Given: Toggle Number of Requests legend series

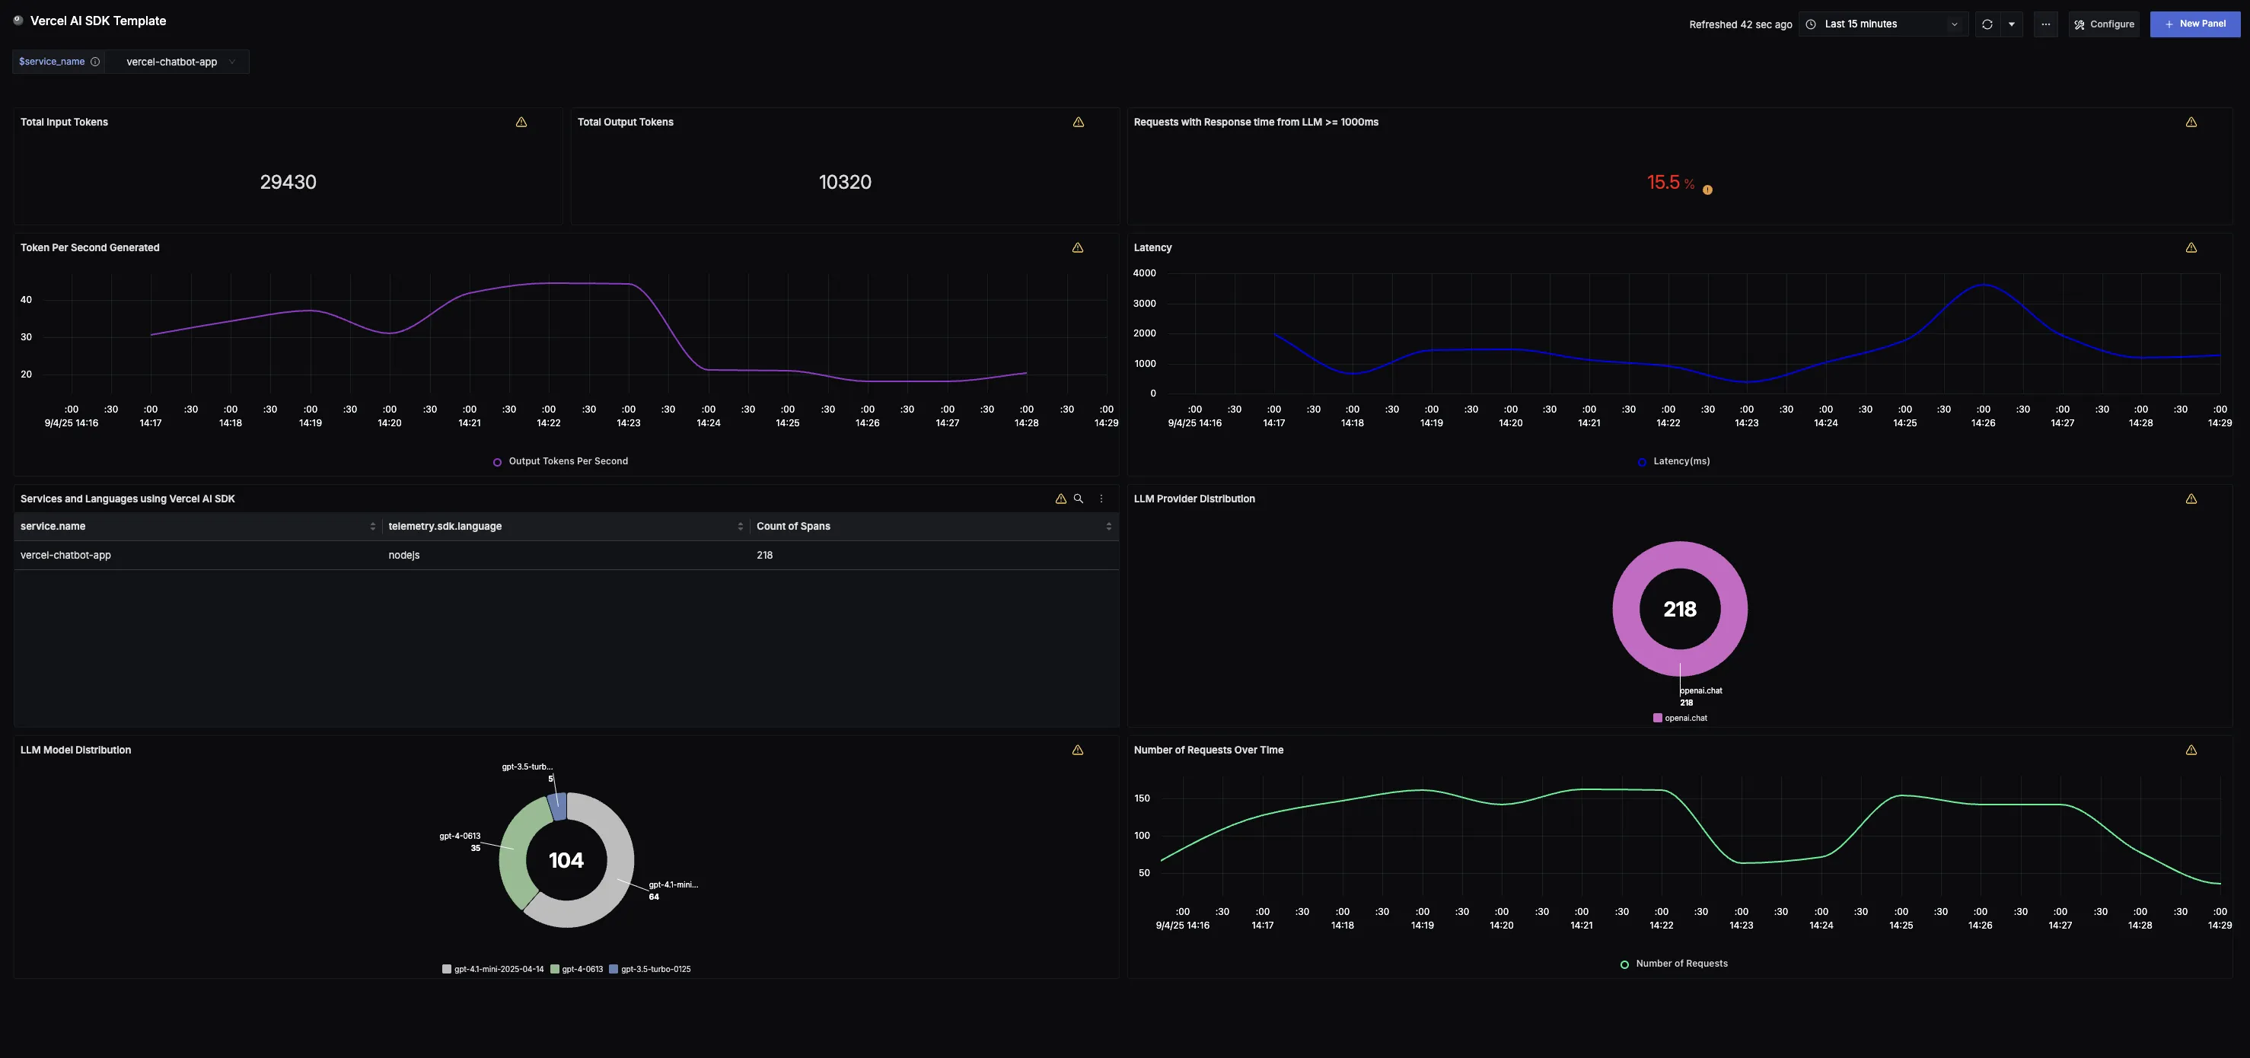Looking at the screenshot, I should [x=1674, y=964].
